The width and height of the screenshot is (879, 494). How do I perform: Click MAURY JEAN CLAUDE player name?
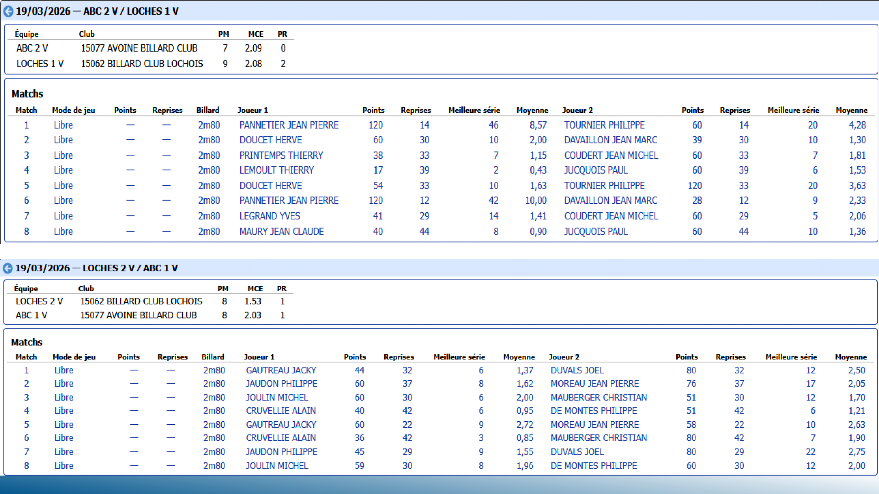[x=281, y=232]
